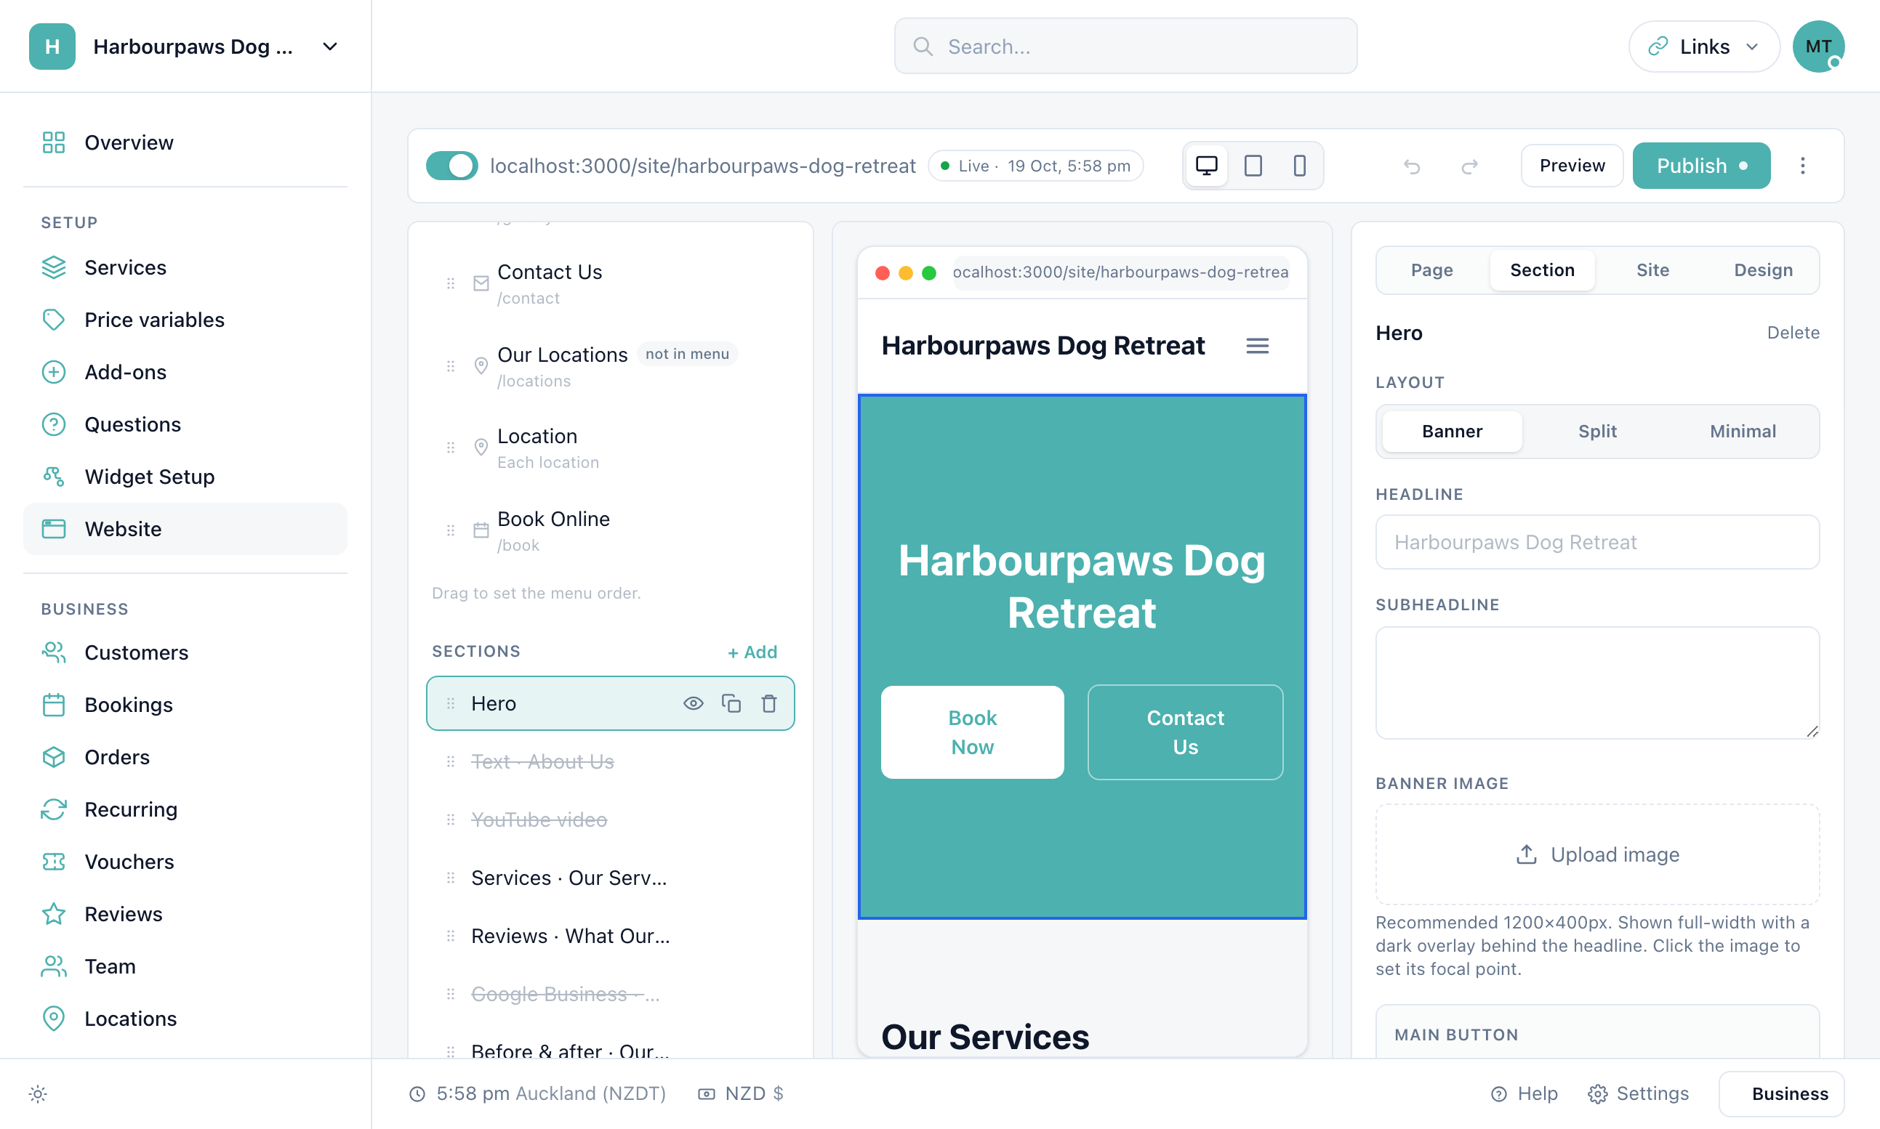The image size is (1880, 1129).
Task: Click the Preview button
Action: (1572, 166)
